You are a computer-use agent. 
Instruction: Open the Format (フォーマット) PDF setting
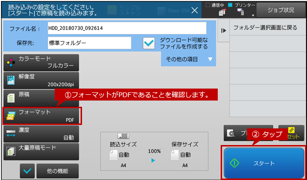(x=41, y=116)
